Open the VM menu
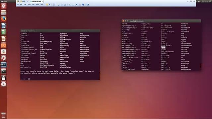Image resolution: width=212 pixels, height=119 pixels. (x=33, y=5)
